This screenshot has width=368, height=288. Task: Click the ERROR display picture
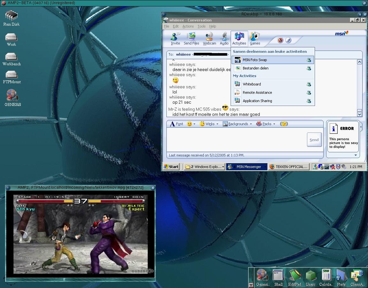tap(343, 136)
